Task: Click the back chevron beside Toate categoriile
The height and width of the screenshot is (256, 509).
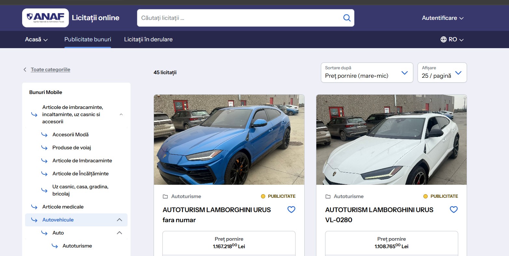Action: (25, 69)
